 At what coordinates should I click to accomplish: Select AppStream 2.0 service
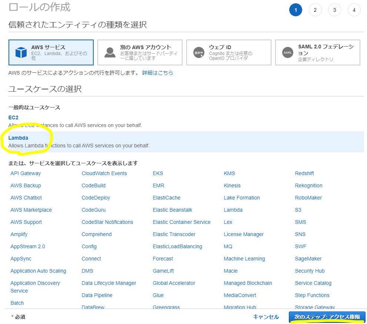click(28, 246)
